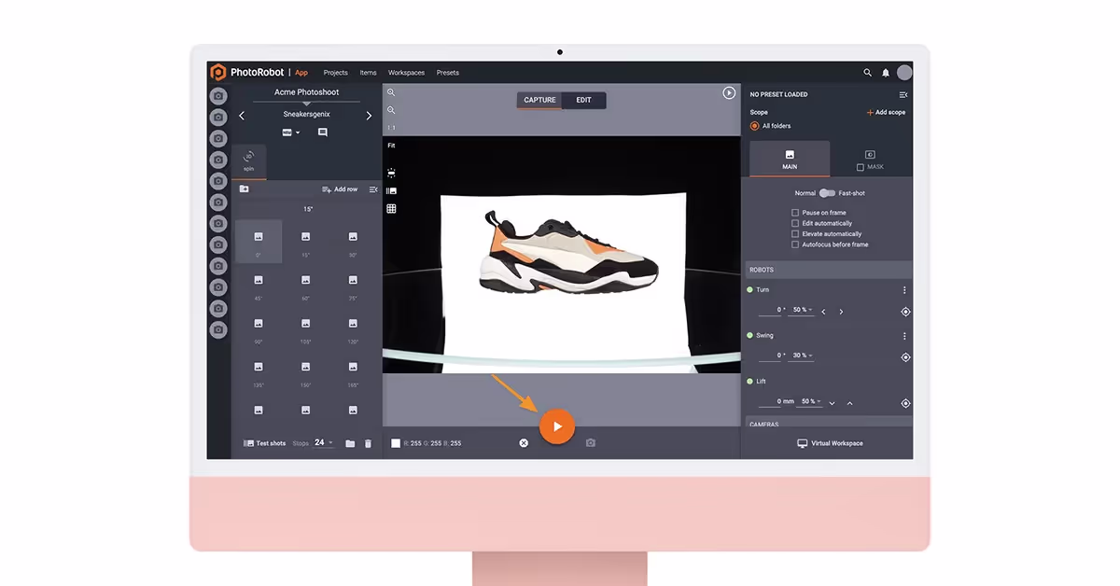
Task: Click the snapshot camera icon beside play button
Action: [x=591, y=442]
